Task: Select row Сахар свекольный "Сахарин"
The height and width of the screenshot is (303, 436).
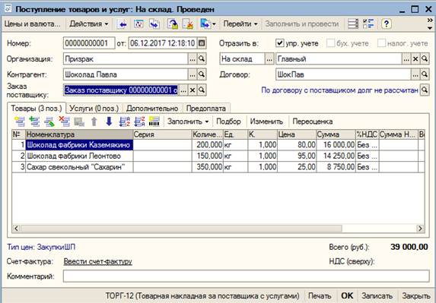Action: point(218,167)
